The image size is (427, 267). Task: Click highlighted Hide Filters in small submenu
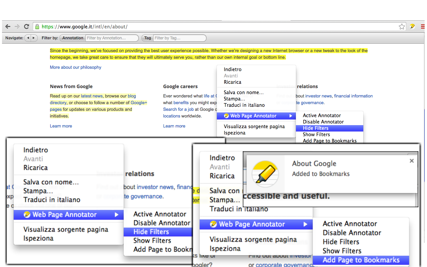(329, 128)
